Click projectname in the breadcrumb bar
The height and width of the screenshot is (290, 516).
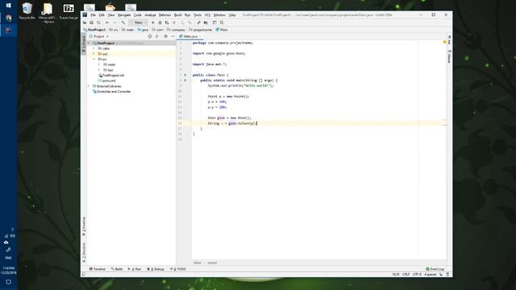pos(201,30)
